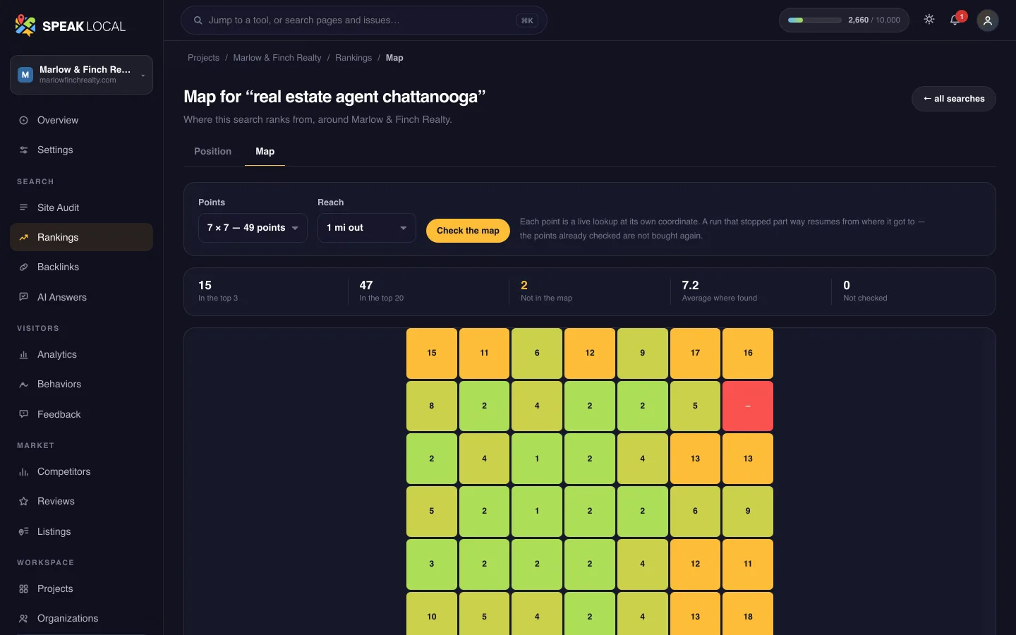1016x635 pixels.
Task: Click the AI Answers sidebar label
Action: click(62, 298)
